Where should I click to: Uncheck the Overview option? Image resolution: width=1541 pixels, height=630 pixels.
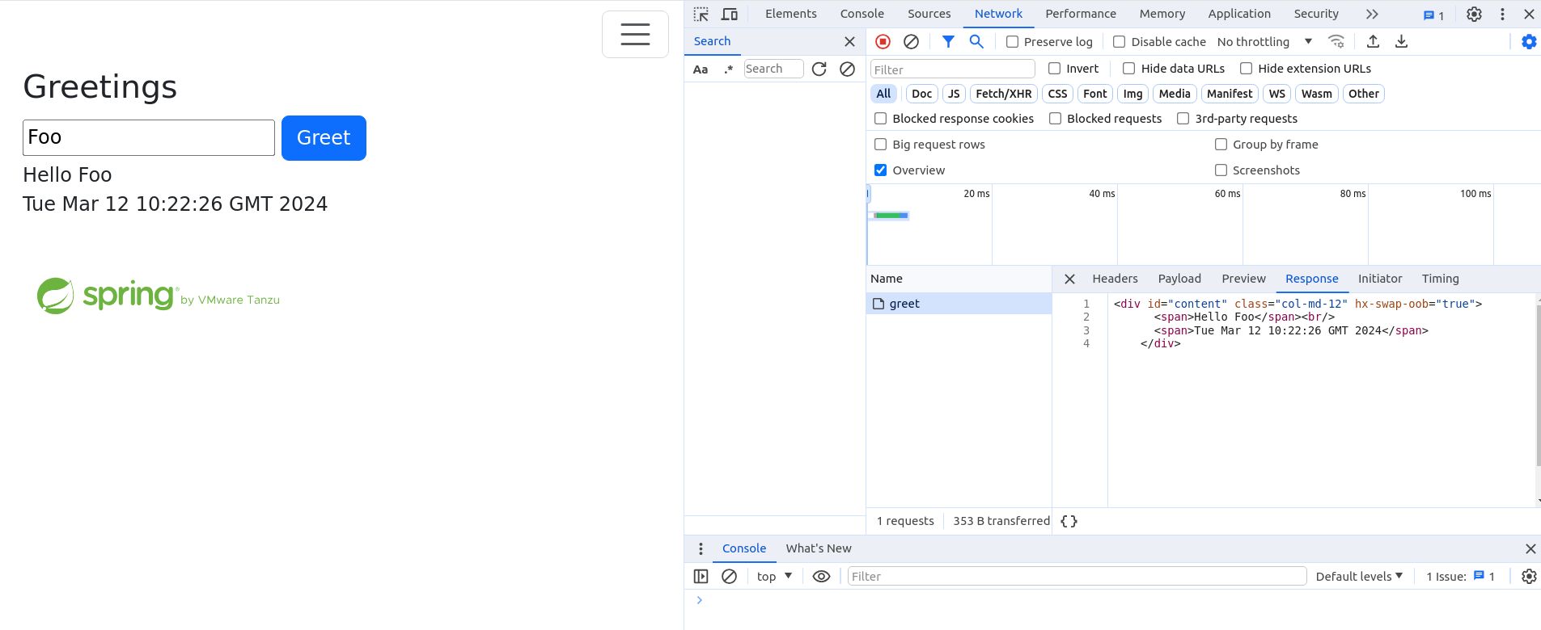point(880,170)
